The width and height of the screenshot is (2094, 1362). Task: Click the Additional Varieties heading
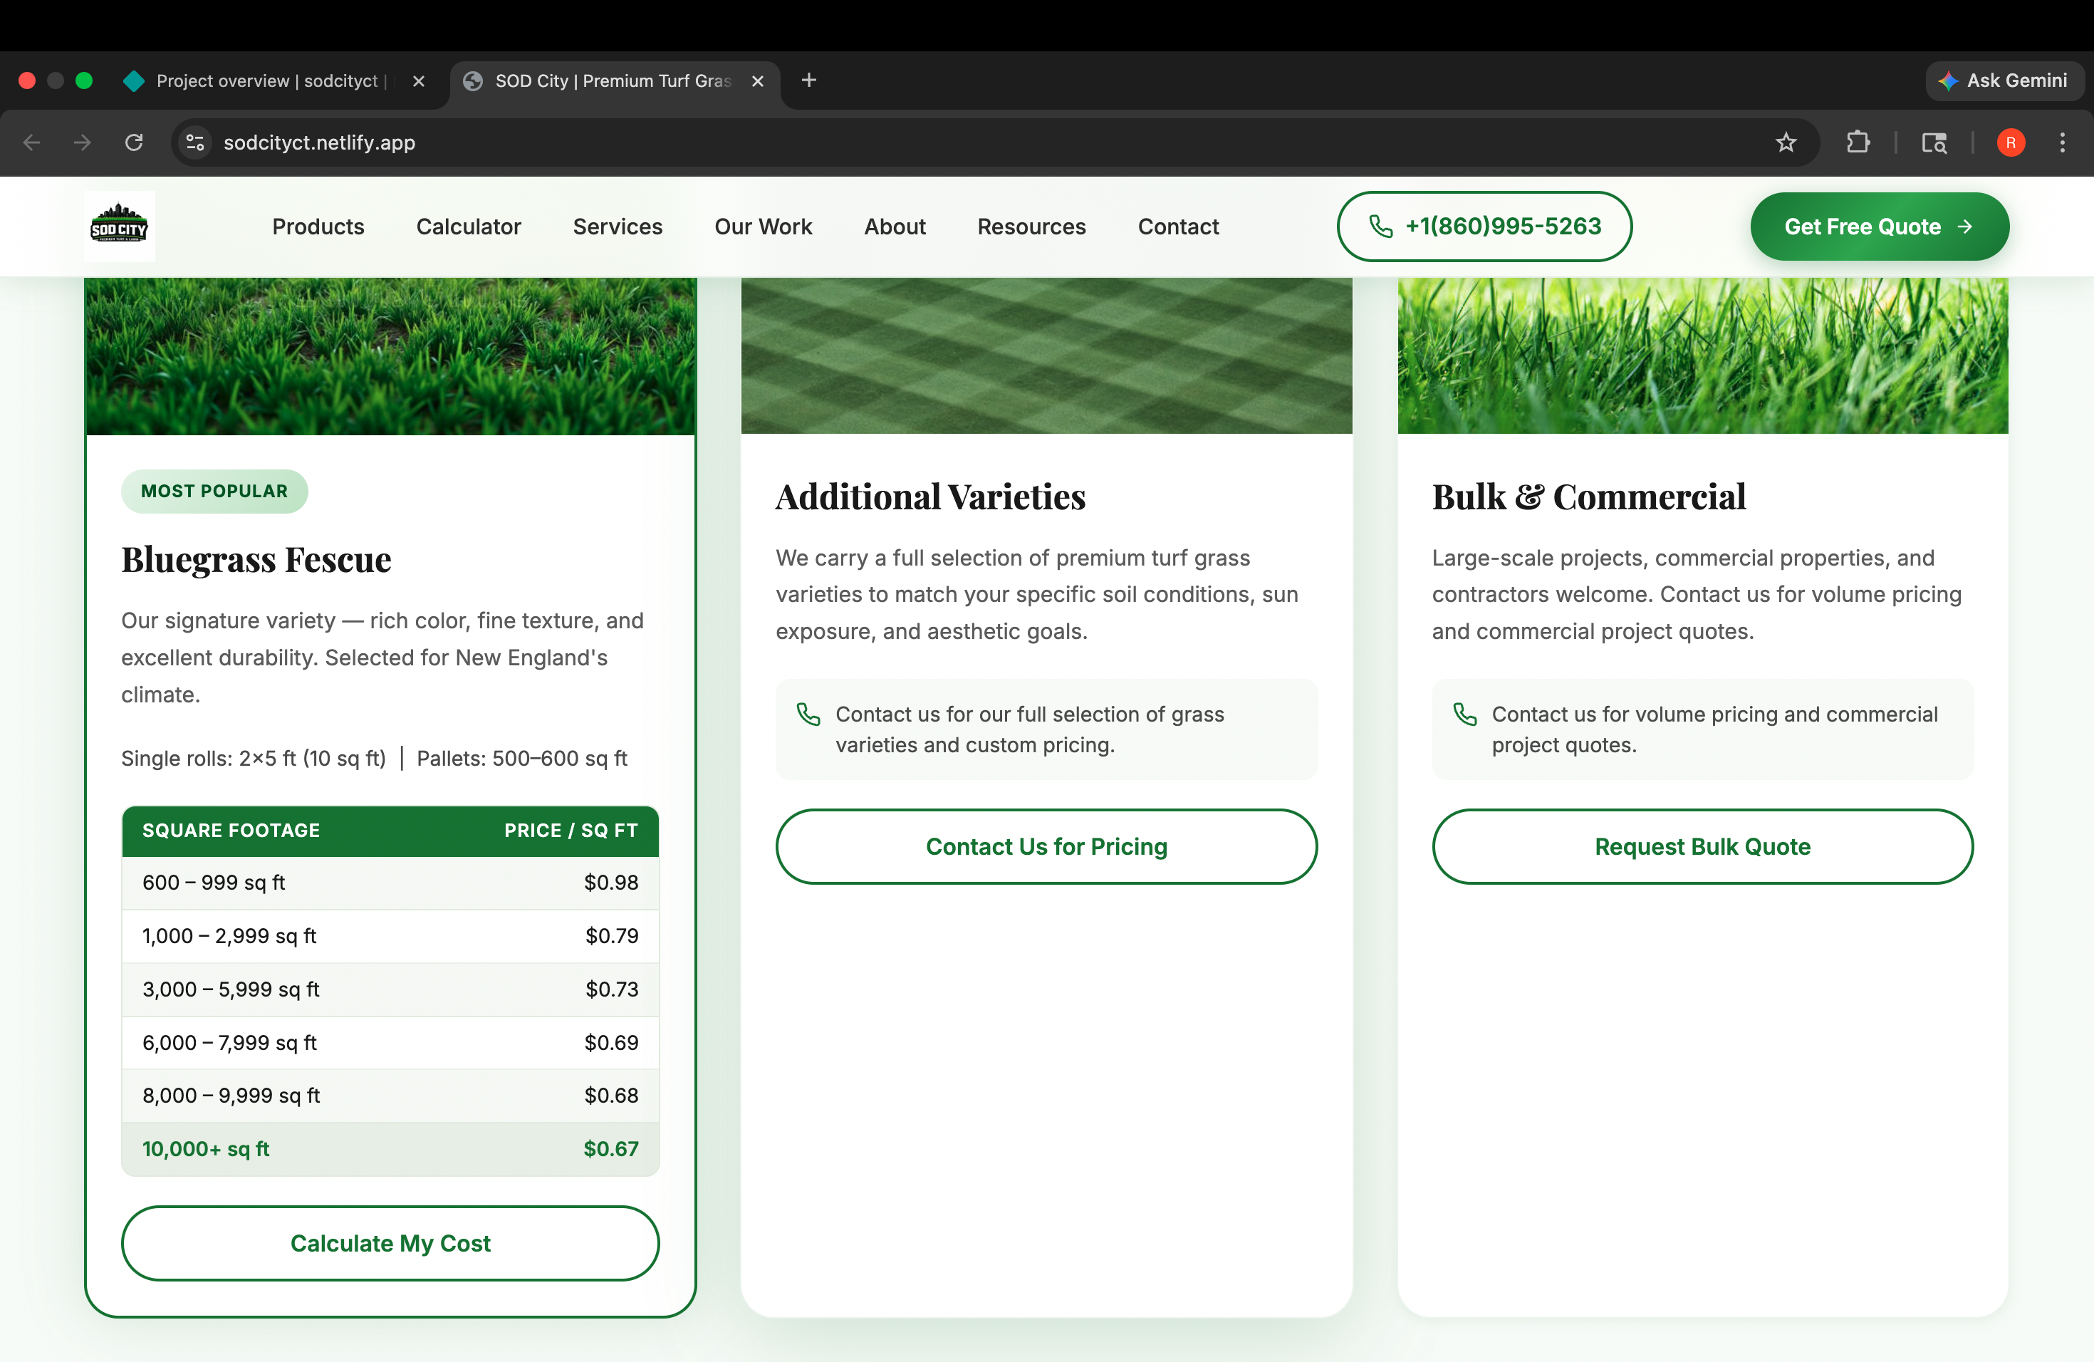coord(930,497)
